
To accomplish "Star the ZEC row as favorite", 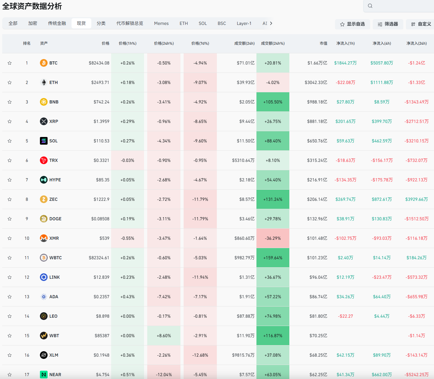I will (10, 199).
